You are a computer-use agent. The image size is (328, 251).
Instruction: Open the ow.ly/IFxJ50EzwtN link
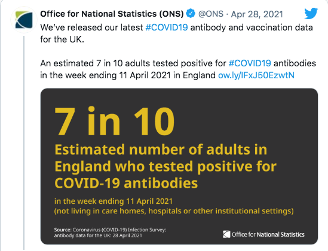point(256,75)
